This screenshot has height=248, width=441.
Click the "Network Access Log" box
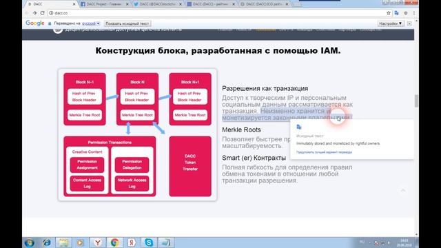pos(132,183)
